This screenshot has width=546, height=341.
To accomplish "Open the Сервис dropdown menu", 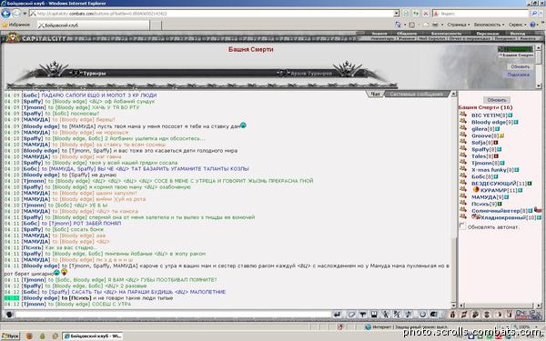I will [517, 25].
